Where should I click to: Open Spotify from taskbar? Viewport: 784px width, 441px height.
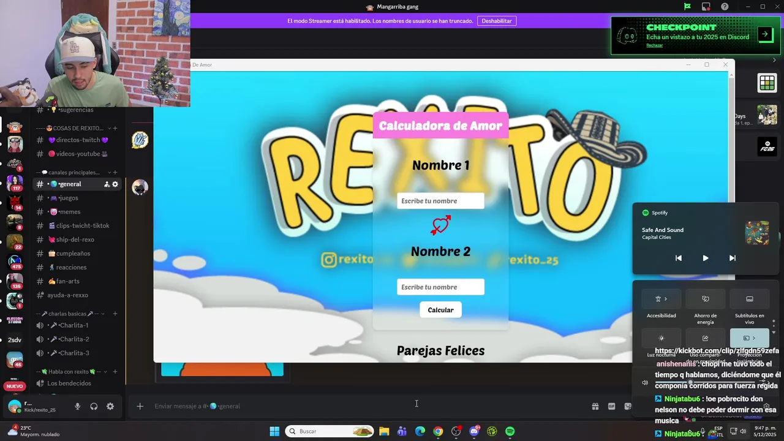pos(510,431)
